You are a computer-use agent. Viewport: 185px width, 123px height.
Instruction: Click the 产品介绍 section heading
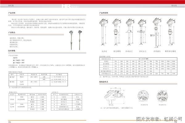pos(12,13)
